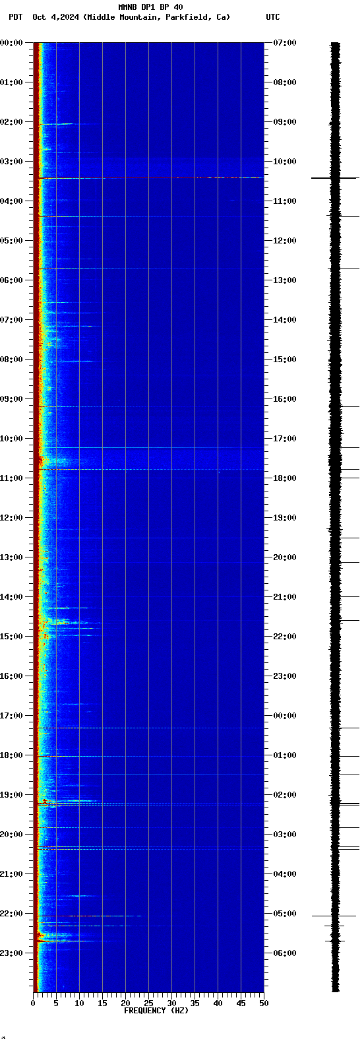The height and width of the screenshot is (1045, 364).
Task: Click the 22:00 PDT time label
Action: coord(11,914)
